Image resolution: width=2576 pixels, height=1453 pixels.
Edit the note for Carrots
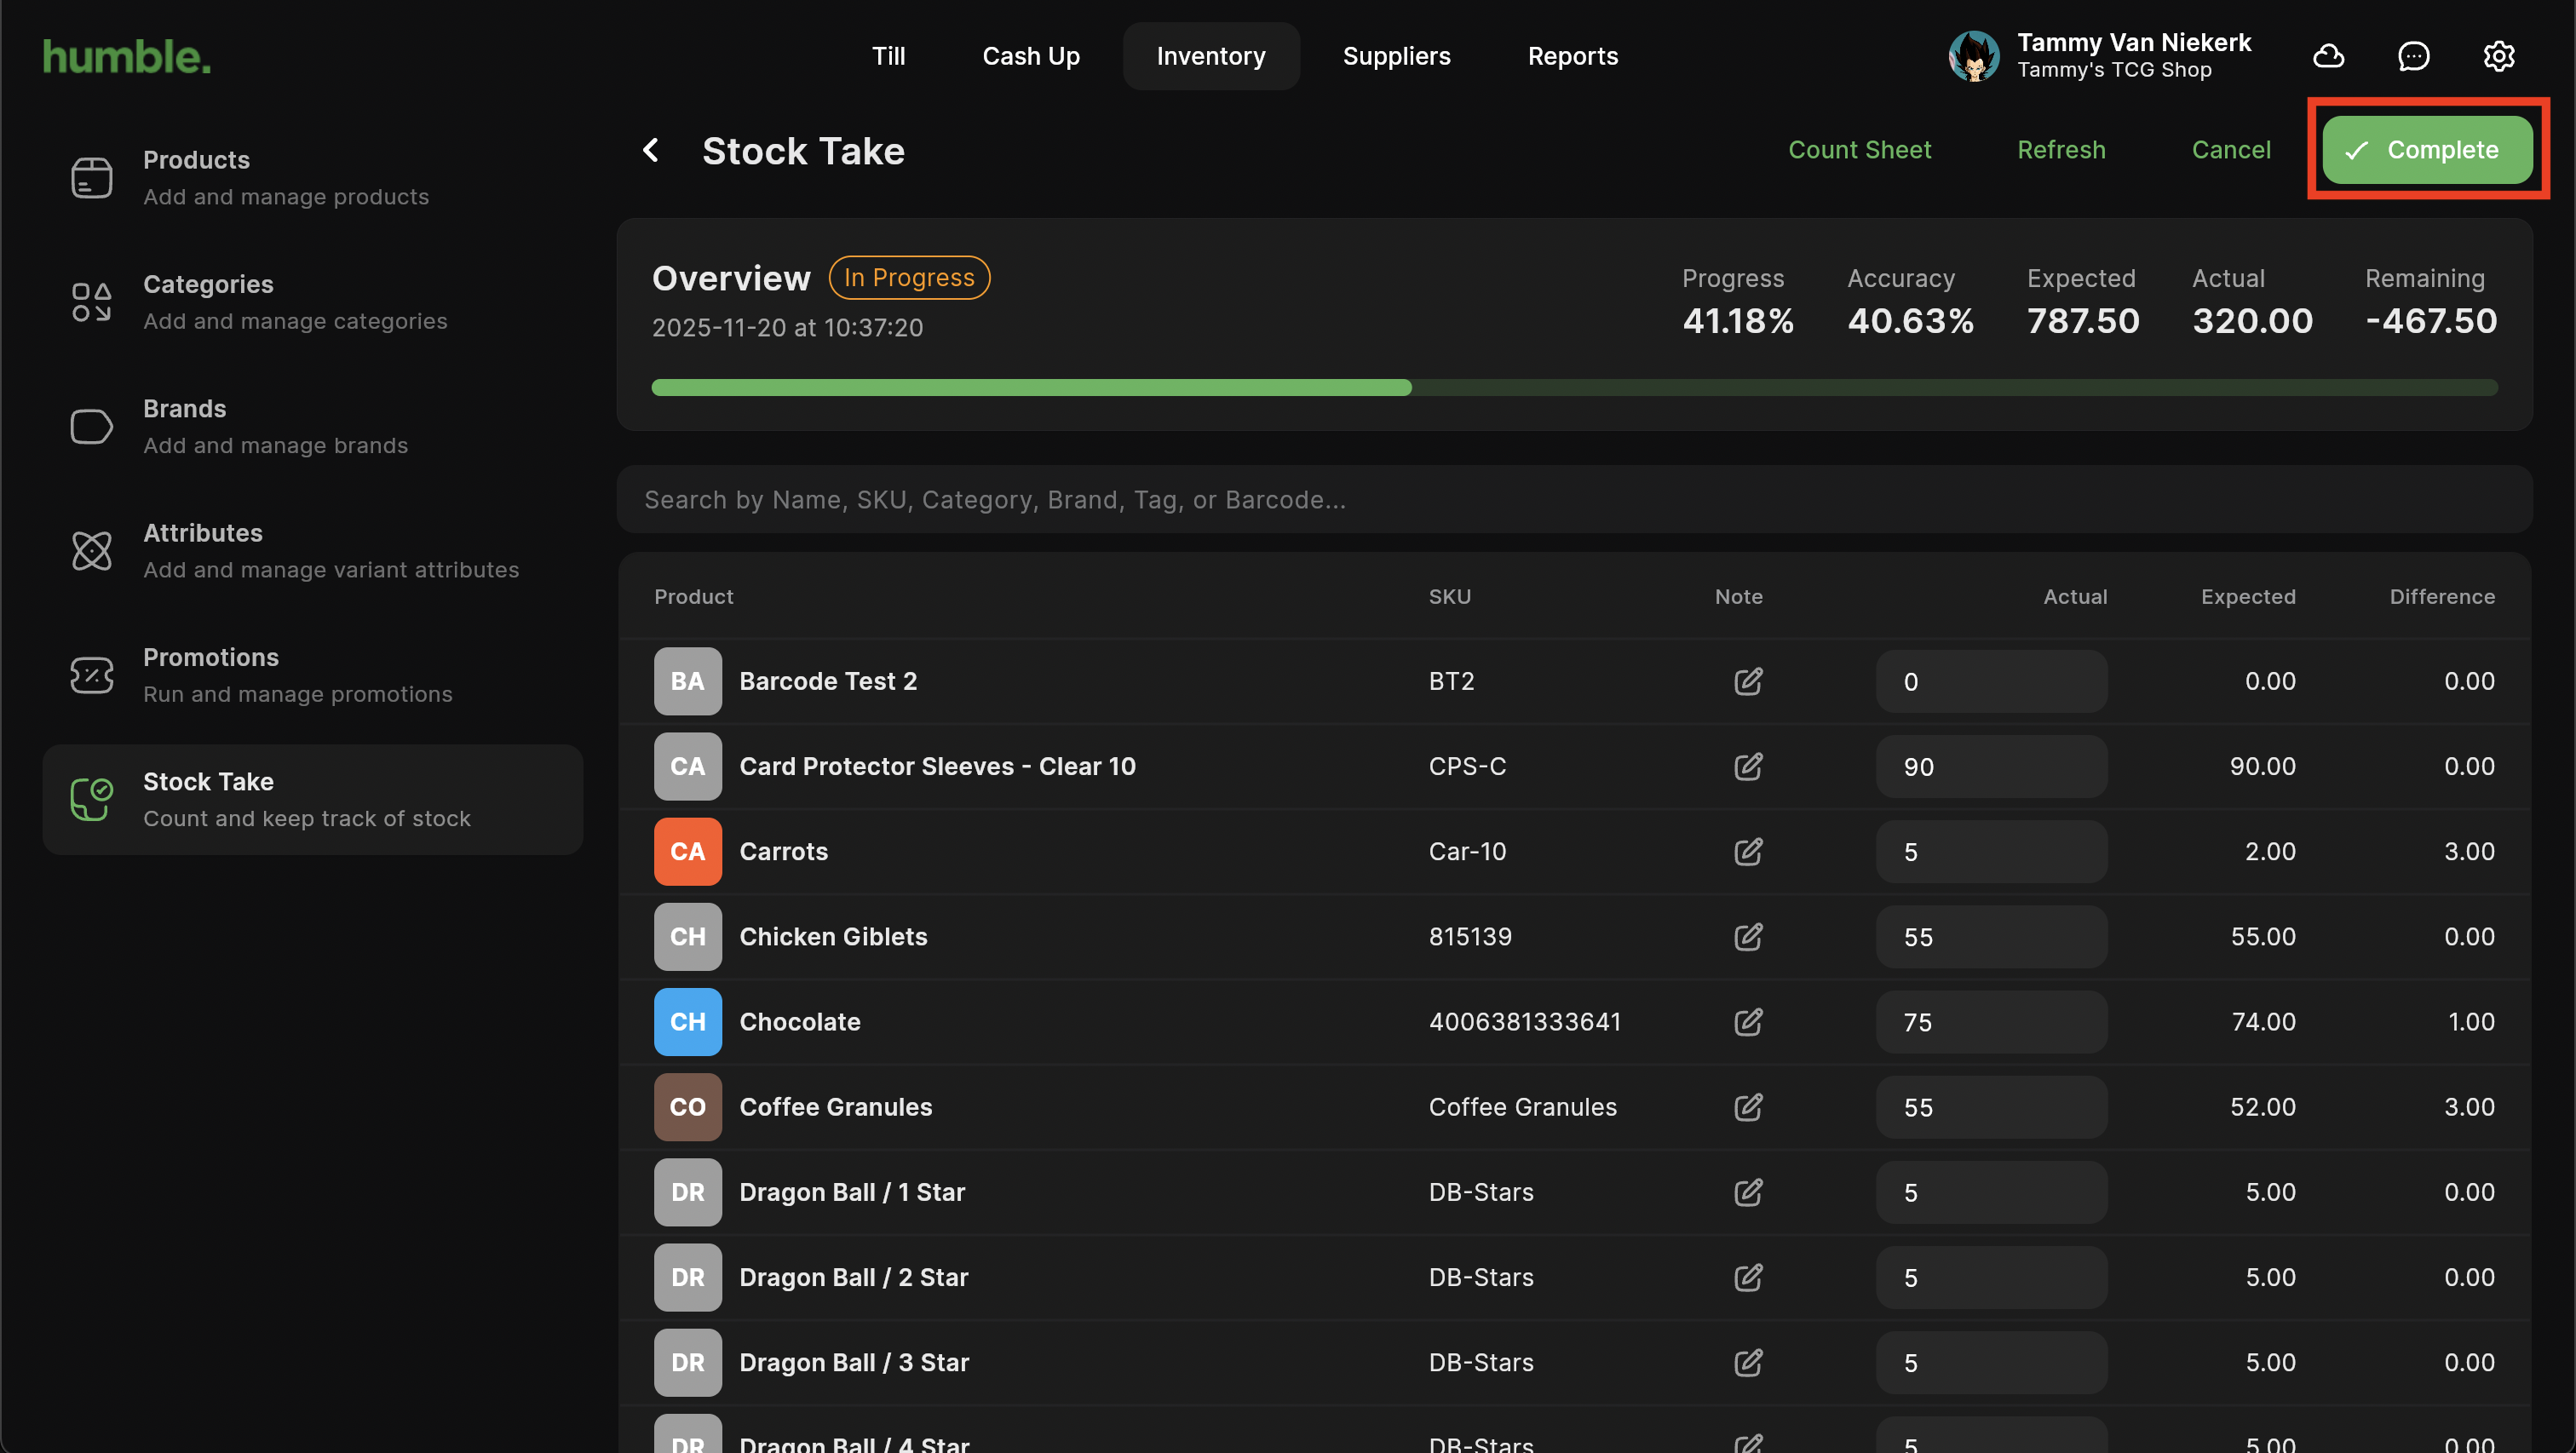pyautogui.click(x=1747, y=852)
